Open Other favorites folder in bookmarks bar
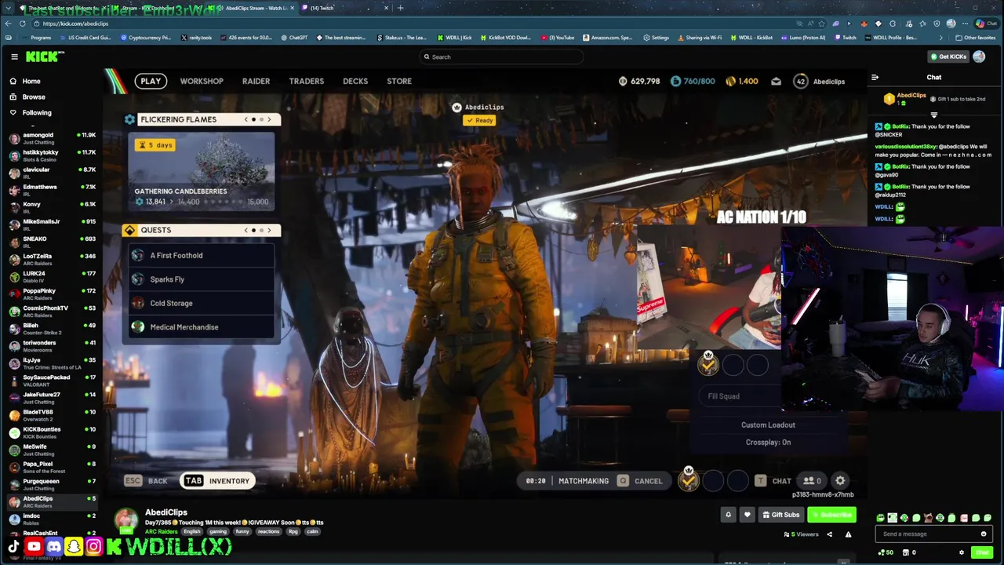This screenshot has width=1004, height=565. click(x=975, y=38)
